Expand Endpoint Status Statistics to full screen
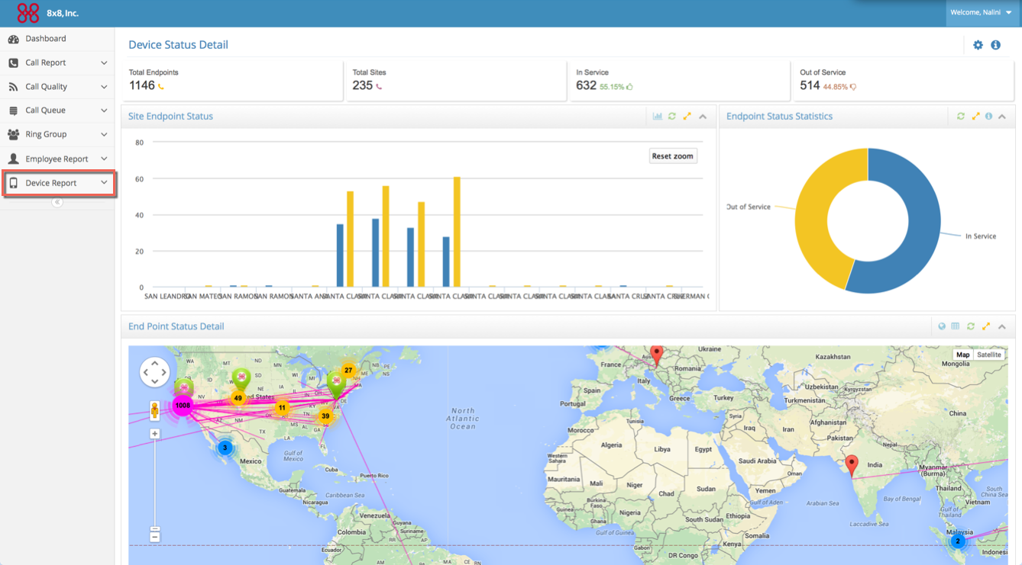 (x=975, y=116)
